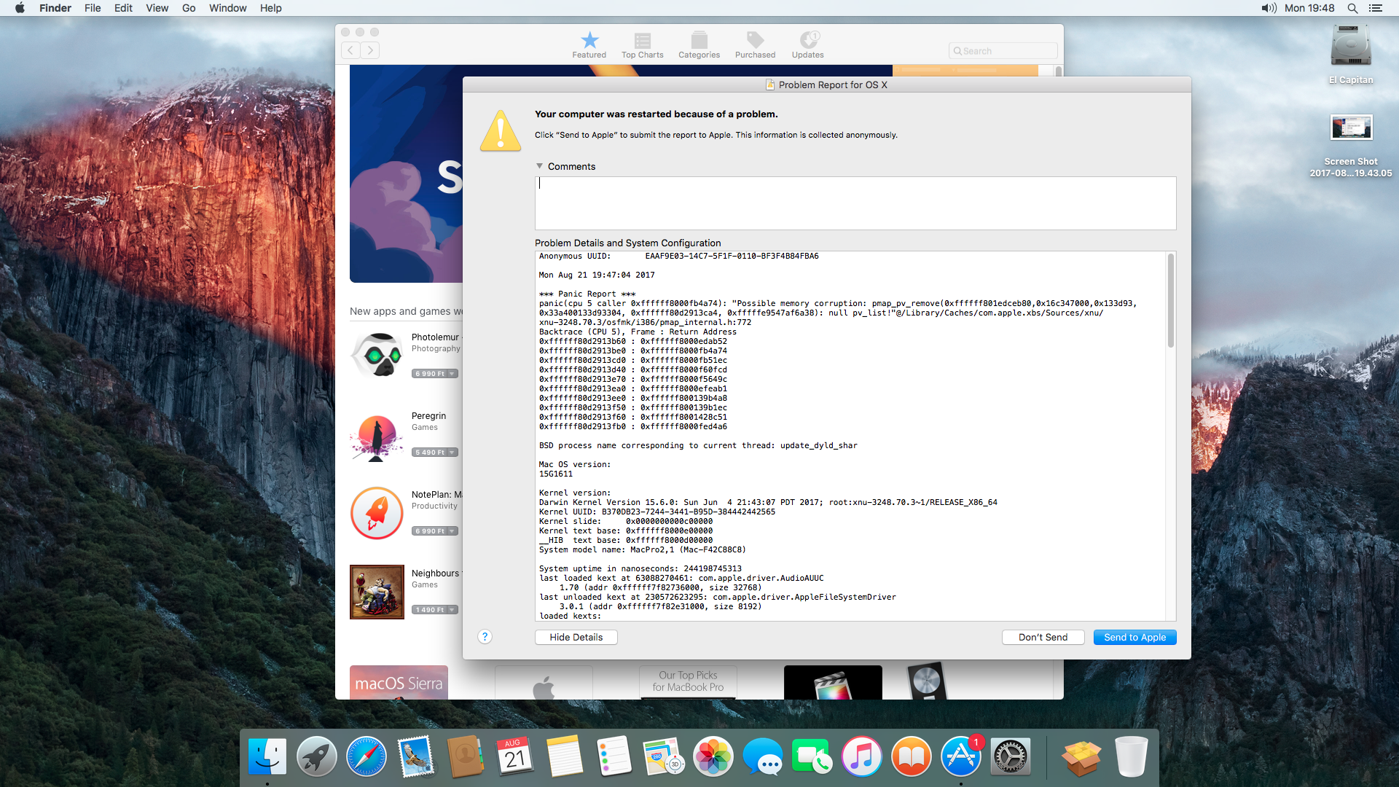The height and width of the screenshot is (787, 1399).
Task: Click the Don't Send button
Action: 1043,637
